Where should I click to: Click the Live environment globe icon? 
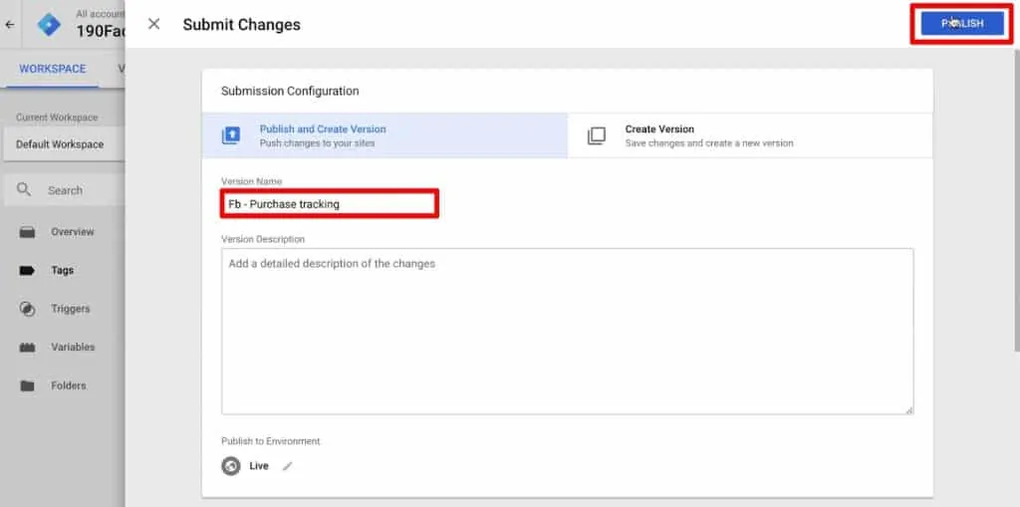[x=231, y=466]
